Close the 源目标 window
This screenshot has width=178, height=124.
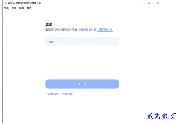click(x=158, y=3)
